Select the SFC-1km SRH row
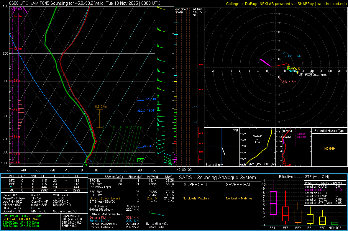This screenshot has height=231, width=348. coord(132,181)
